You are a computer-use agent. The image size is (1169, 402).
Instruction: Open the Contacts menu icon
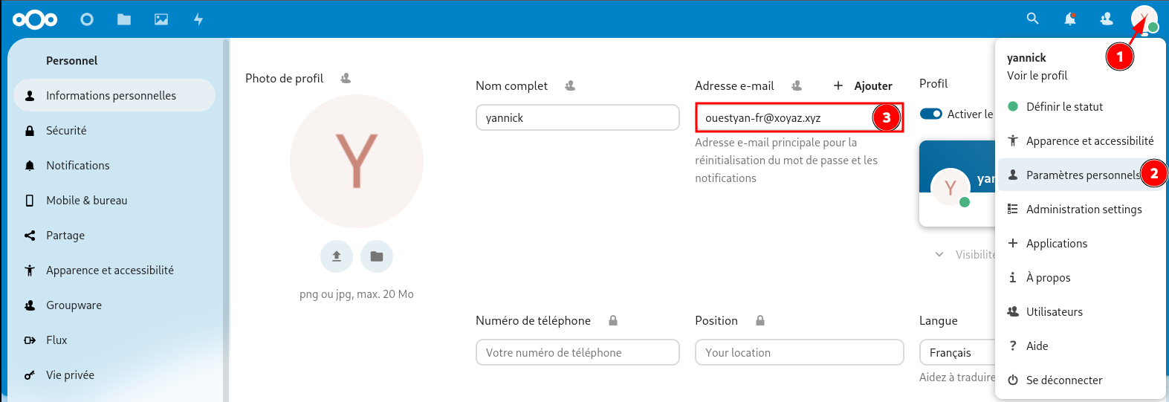coord(1107,19)
